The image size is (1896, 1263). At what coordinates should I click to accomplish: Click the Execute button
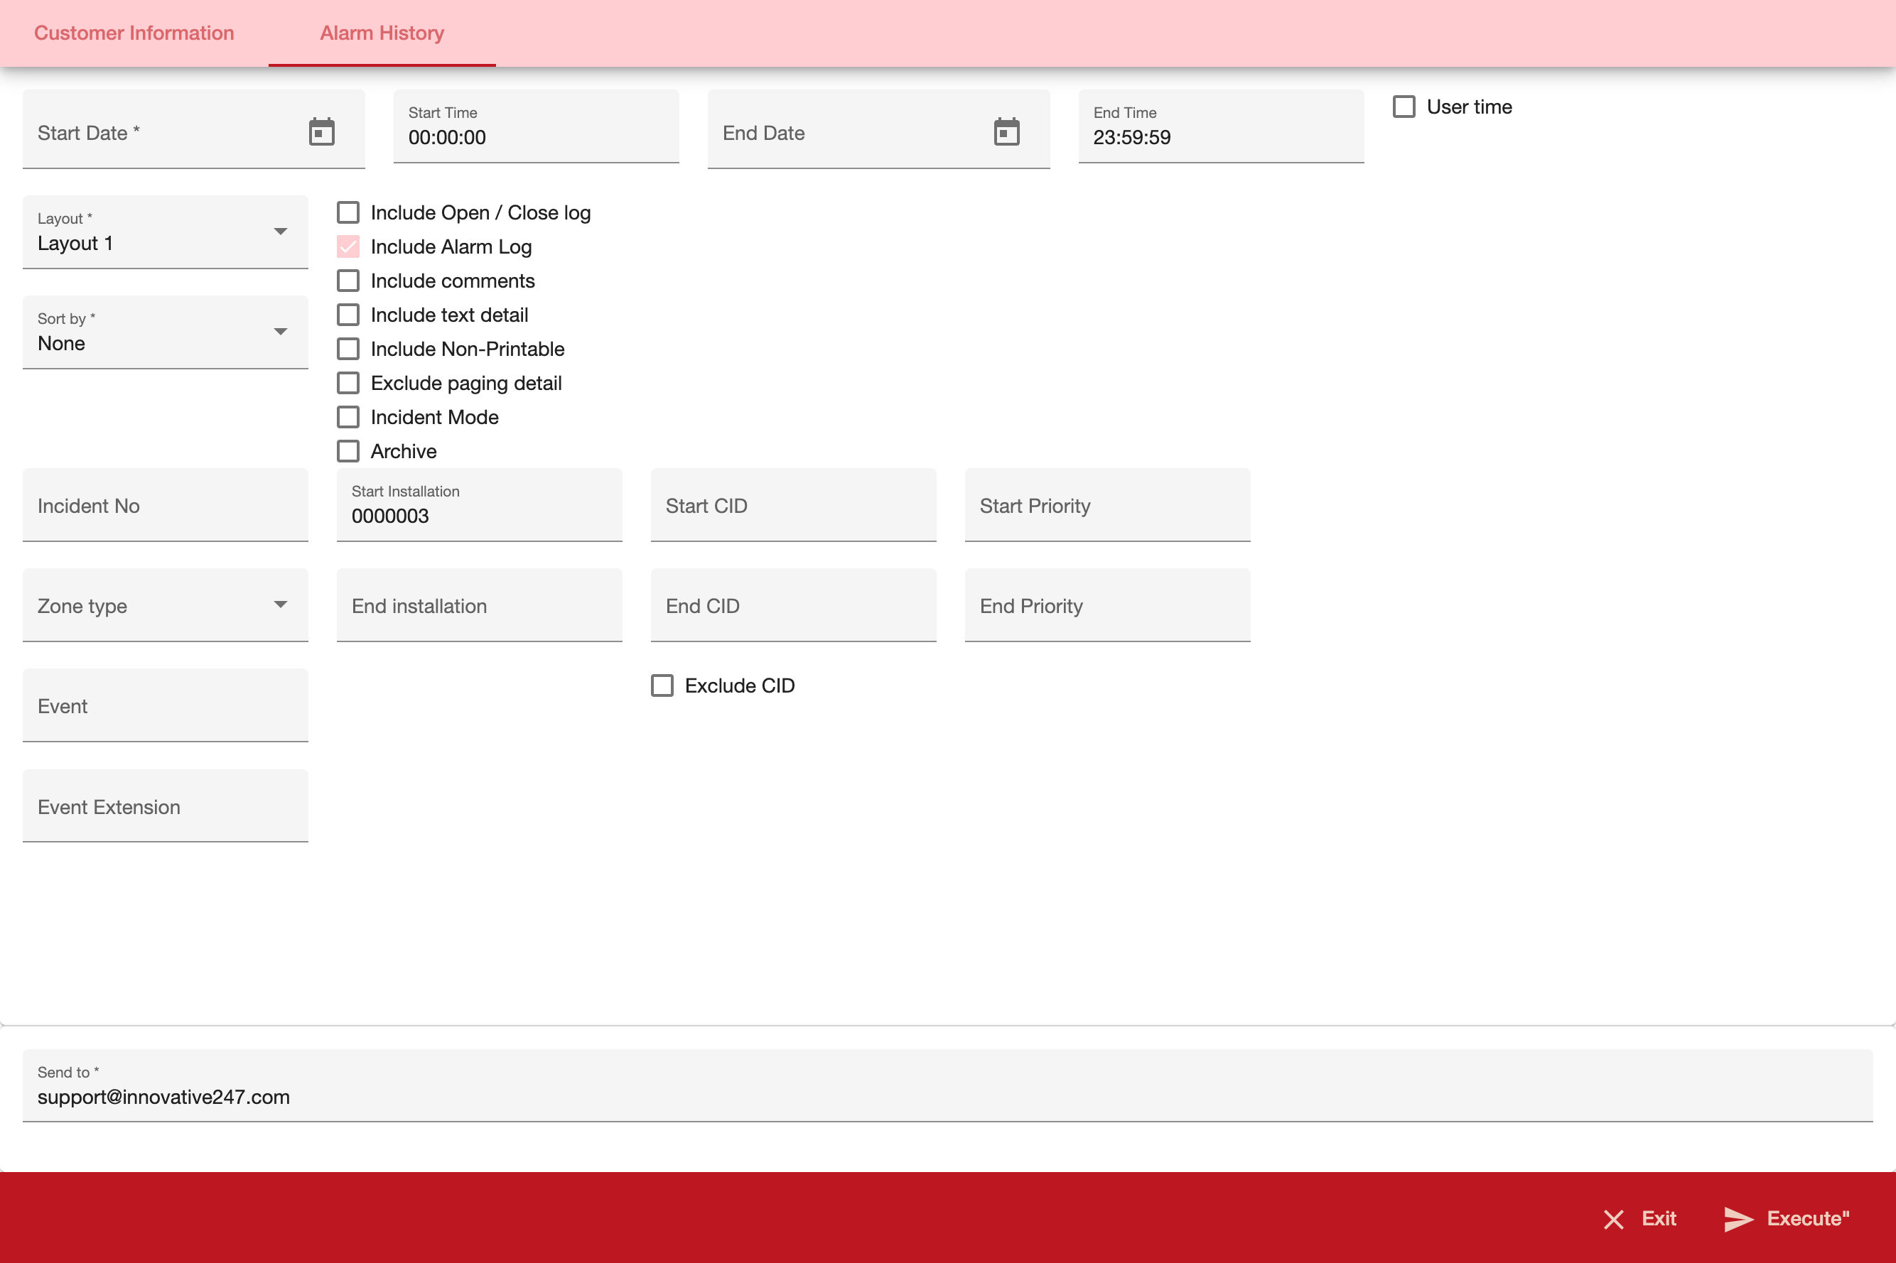(x=1787, y=1219)
